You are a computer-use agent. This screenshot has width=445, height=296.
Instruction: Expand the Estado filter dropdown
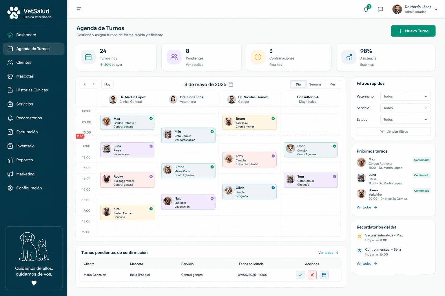point(405,119)
